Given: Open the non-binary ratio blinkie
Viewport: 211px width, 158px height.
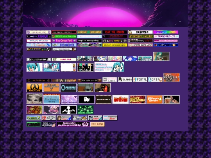Looking at the screenshot, I should coord(39,32).
